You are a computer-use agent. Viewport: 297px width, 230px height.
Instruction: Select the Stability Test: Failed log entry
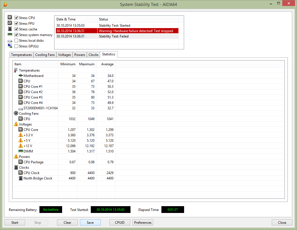tap(117, 36)
